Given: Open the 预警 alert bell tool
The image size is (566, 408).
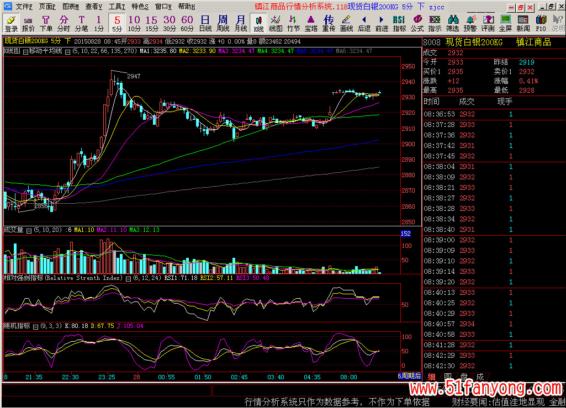Looking at the screenshot, I should pyautogui.click(x=470, y=23).
